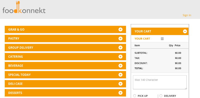Click the Beverage category label
Viewport: 200px width, 98px height.
click(16, 66)
